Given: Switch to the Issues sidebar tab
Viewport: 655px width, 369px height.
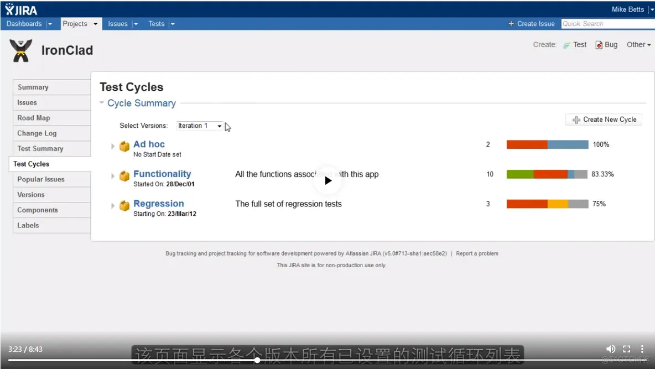Looking at the screenshot, I should pos(52,102).
